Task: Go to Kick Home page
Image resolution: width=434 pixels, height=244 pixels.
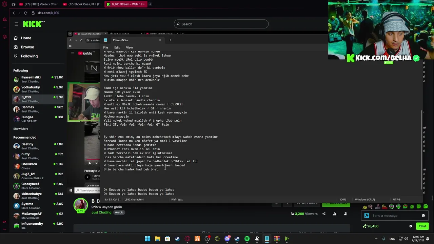Action: click(x=26, y=38)
